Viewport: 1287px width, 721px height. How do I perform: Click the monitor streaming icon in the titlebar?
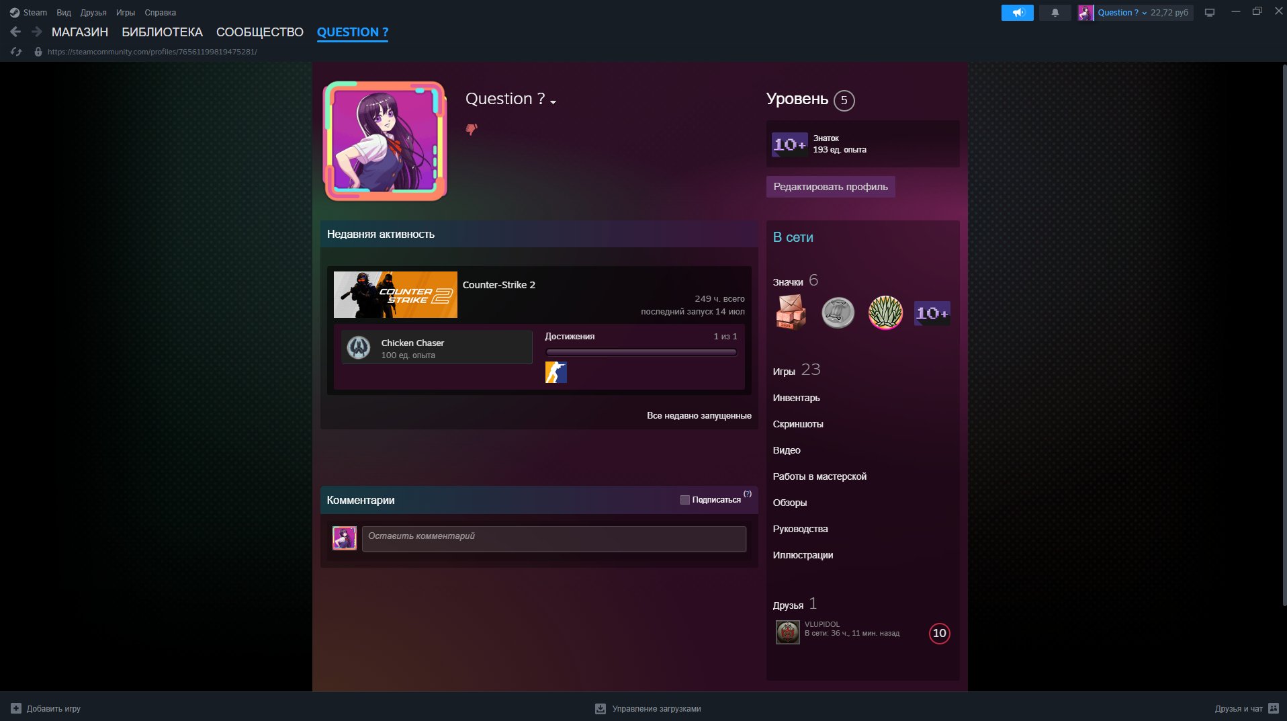[x=1210, y=12]
